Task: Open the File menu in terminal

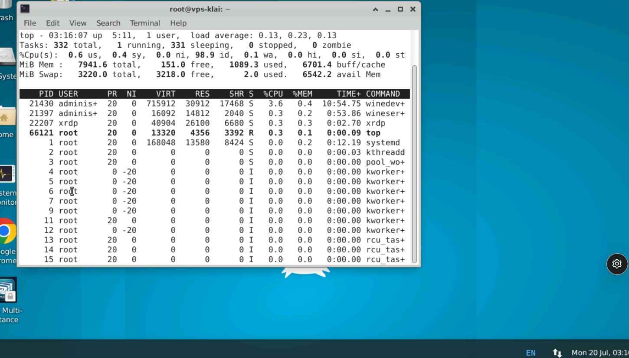Action: (29, 23)
